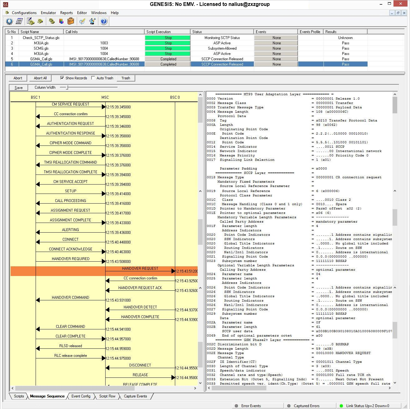Select the HANDOVER REQUEST message

point(140,269)
